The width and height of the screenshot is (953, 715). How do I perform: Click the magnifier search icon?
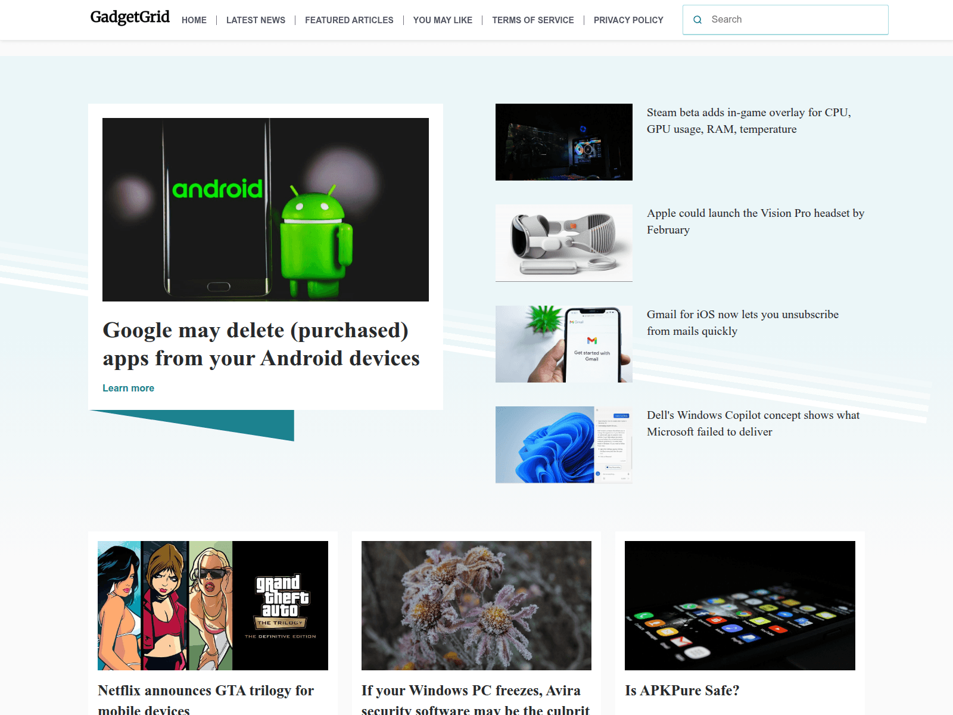pos(697,20)
